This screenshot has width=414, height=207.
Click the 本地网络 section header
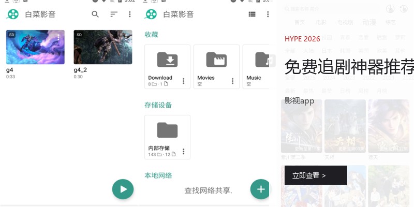click(158, 175)
